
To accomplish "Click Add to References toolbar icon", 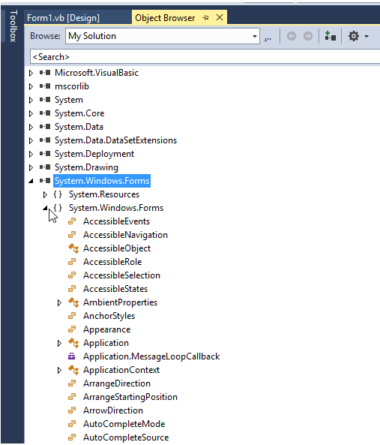I will click(330, 36).
